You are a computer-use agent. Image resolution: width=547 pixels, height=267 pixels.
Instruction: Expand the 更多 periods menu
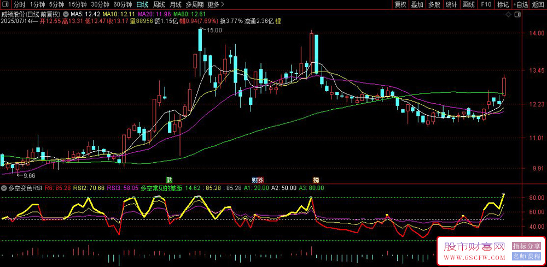216,4
